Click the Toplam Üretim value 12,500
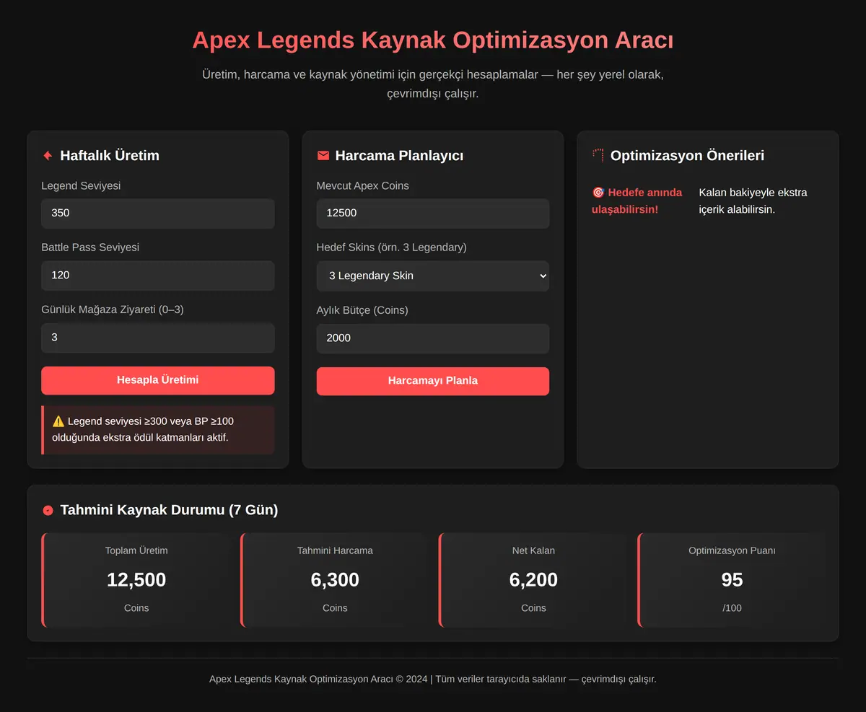 (x=136, y=580)
